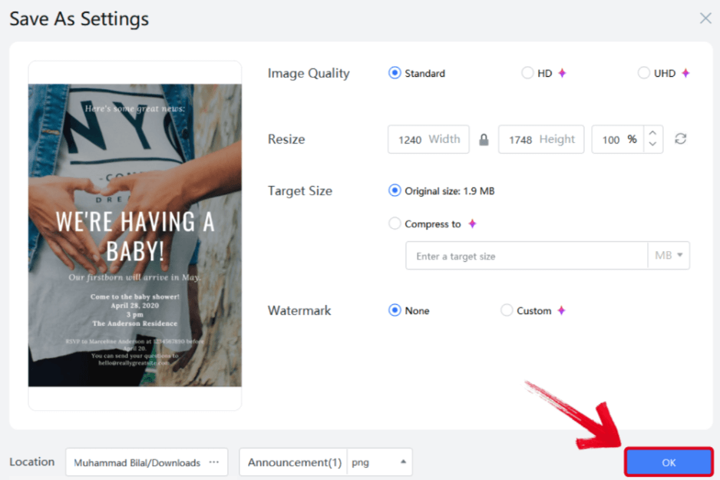Enable the Compress to option

[394, 223]
